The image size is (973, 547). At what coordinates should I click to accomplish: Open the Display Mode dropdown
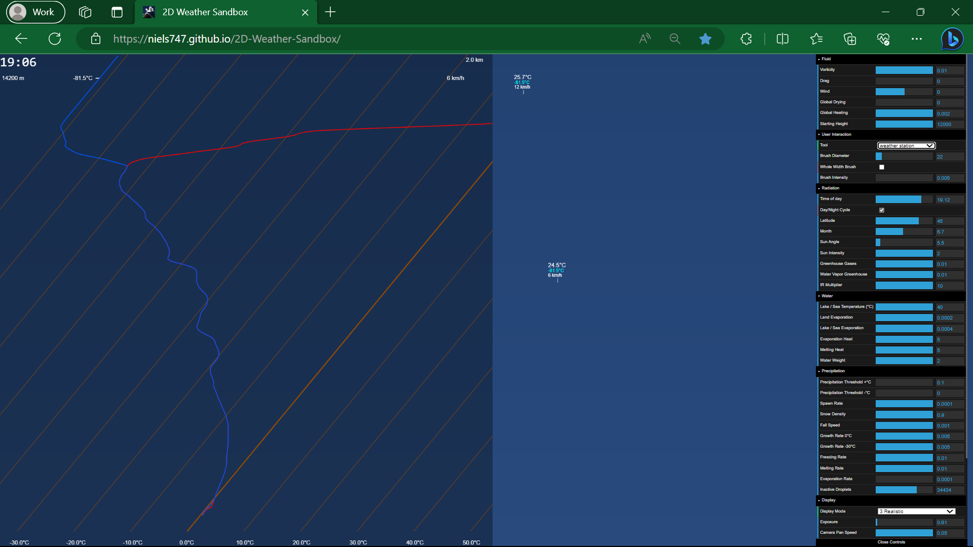(916, 511)
